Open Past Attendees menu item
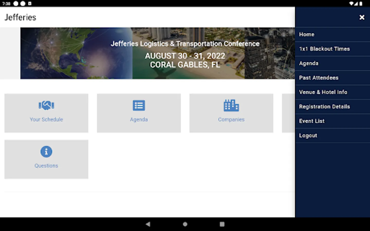 click(x=332, y=78)
